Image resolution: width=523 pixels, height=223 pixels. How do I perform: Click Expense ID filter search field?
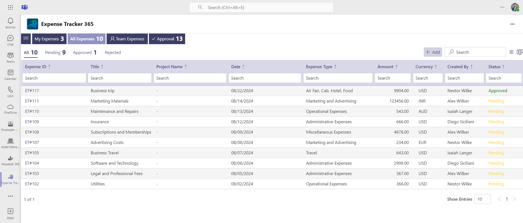point(54,78)
